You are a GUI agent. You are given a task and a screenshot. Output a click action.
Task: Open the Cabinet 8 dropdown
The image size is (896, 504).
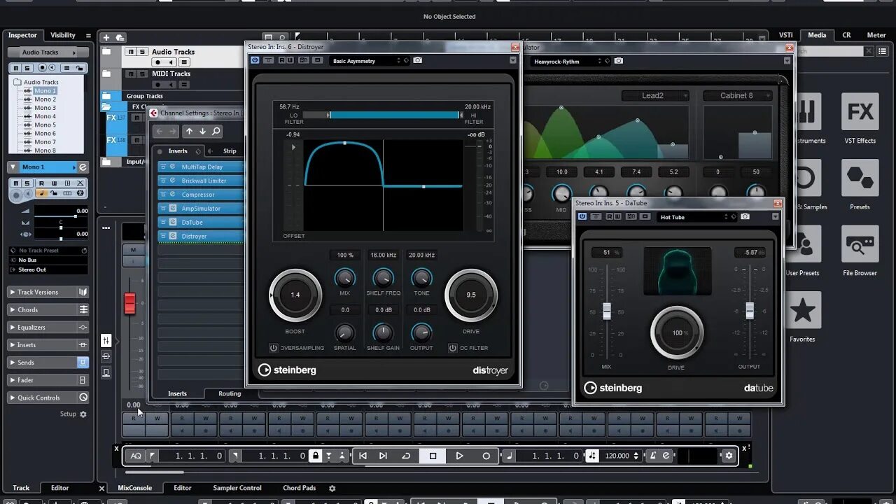738,96
